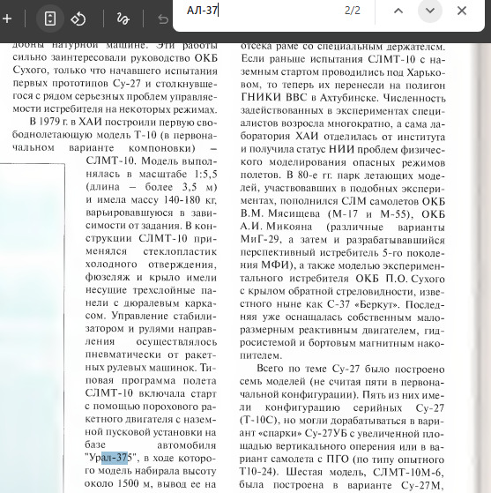The height and width of the screenshot is (493, 491).
Task: Click the text "С-37 «Беркут»"
Action: 363,304
